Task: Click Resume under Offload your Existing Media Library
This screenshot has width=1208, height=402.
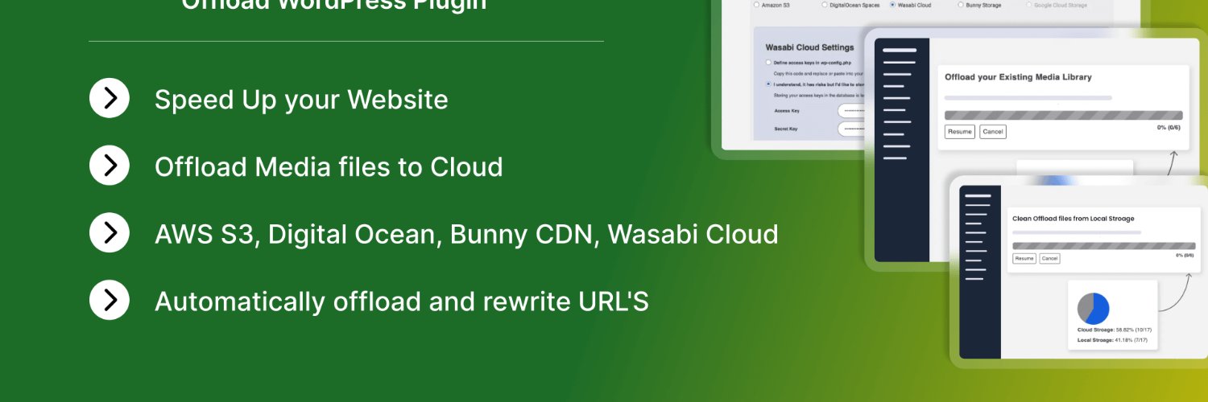Action: [959, 132]
